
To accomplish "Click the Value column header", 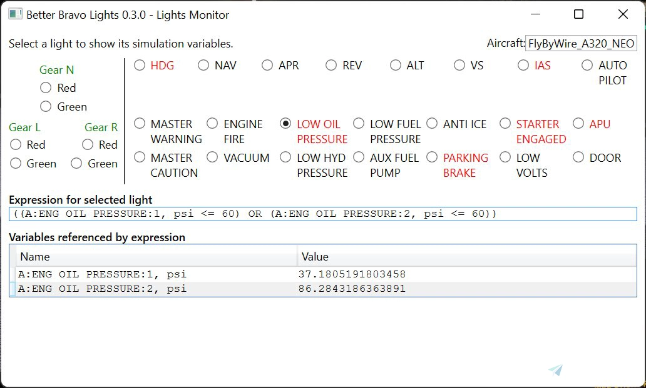I will (467, 257).
